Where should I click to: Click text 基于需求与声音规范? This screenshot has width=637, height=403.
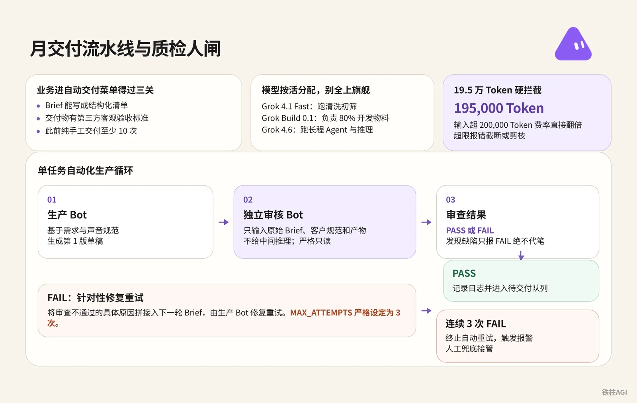point(83,230)
